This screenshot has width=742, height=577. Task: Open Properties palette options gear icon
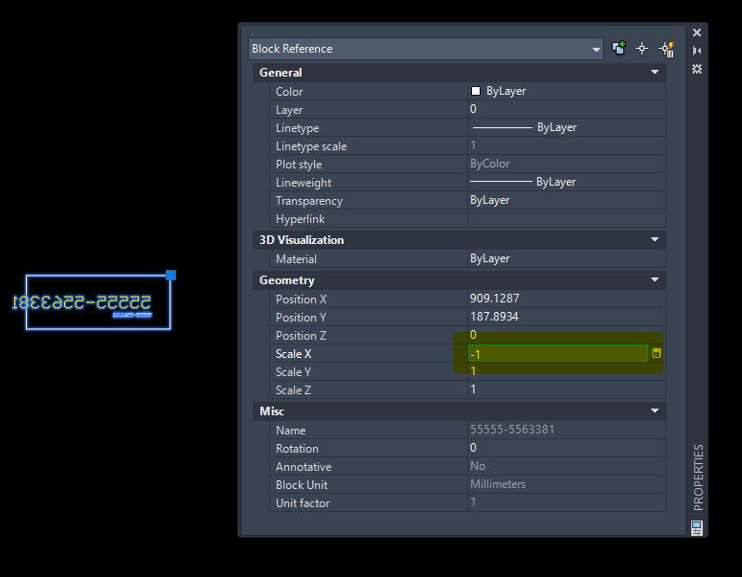(x=697, y=69)
